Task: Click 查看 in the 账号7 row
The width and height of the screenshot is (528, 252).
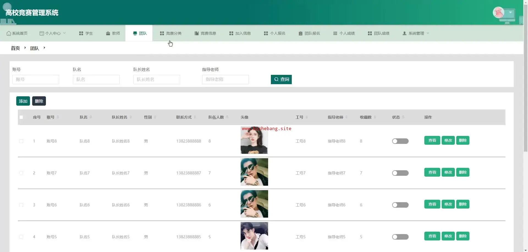Action: tap(432, 172)
